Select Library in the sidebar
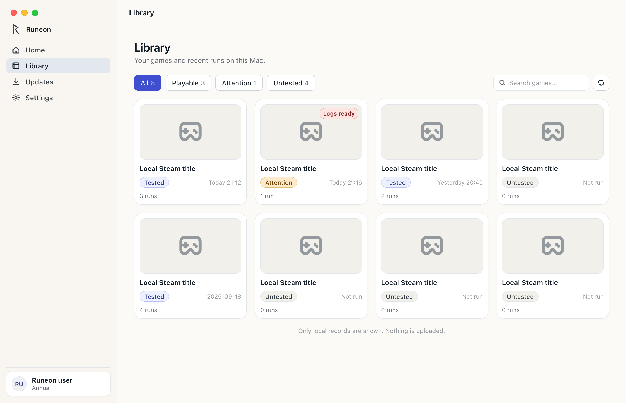This screenshot has width=626, height=403. (58, 66)
